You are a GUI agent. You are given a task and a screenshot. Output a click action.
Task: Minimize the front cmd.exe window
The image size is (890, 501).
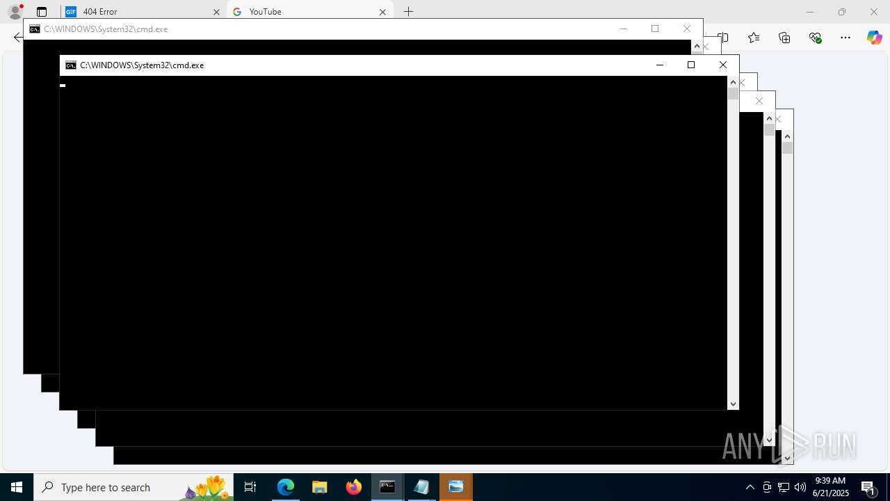pos(660,65)
